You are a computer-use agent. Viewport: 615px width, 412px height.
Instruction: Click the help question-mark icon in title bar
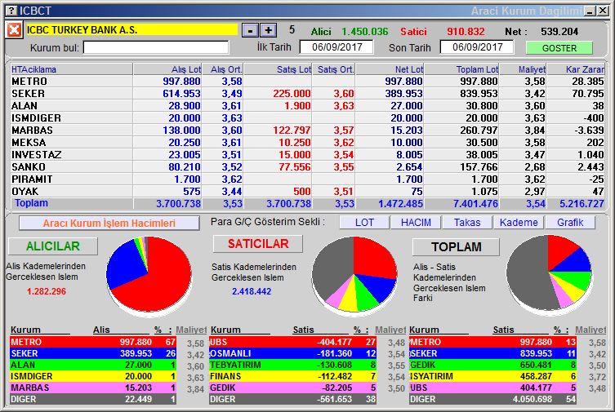point(12,11)
